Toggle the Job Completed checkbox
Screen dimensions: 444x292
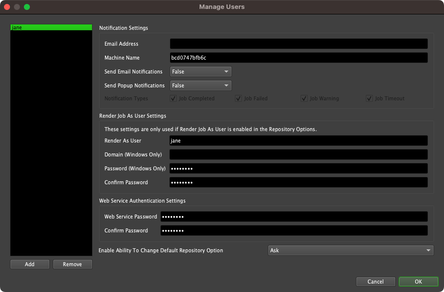[x=174, y=98]
